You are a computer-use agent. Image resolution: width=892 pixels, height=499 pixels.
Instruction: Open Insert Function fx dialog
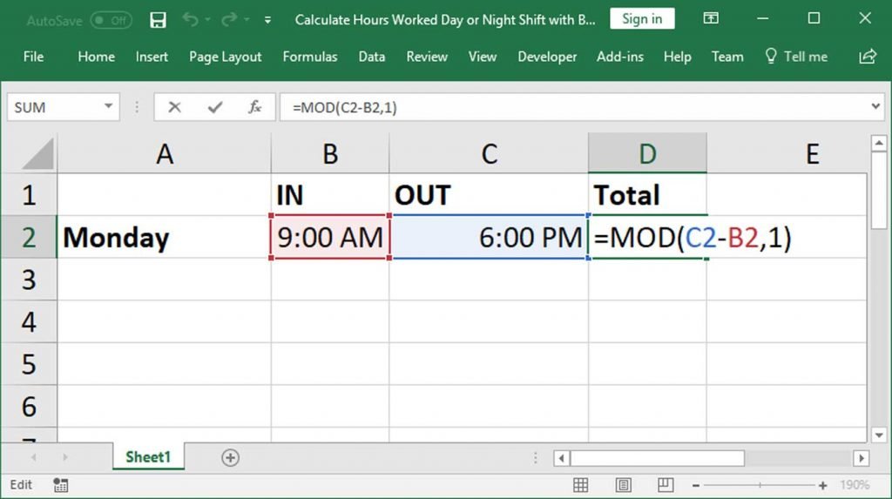(255, 107)
